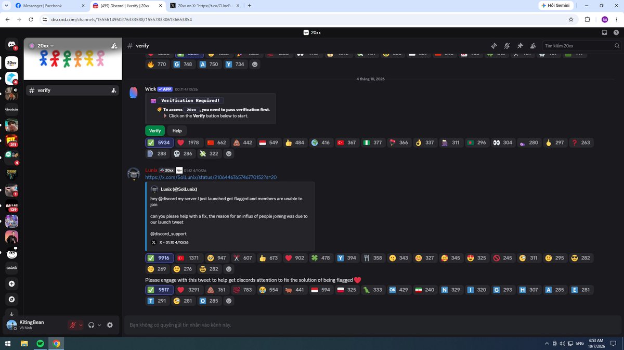
Task: Open the Threads panel in channel header
Action: pos(494,46)
